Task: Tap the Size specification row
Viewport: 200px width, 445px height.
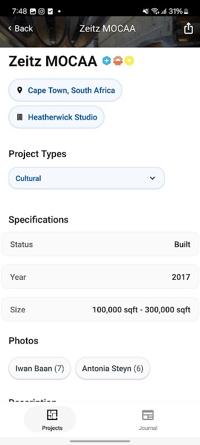Action: (100, 309)
